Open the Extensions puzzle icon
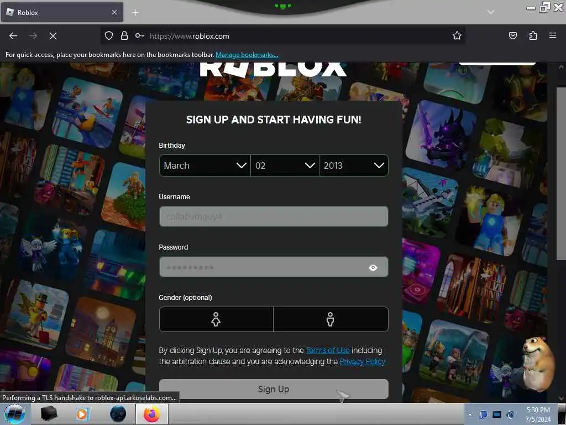This screenshot has height=425, width=566. pyautogui.click(x=533, y=35)
